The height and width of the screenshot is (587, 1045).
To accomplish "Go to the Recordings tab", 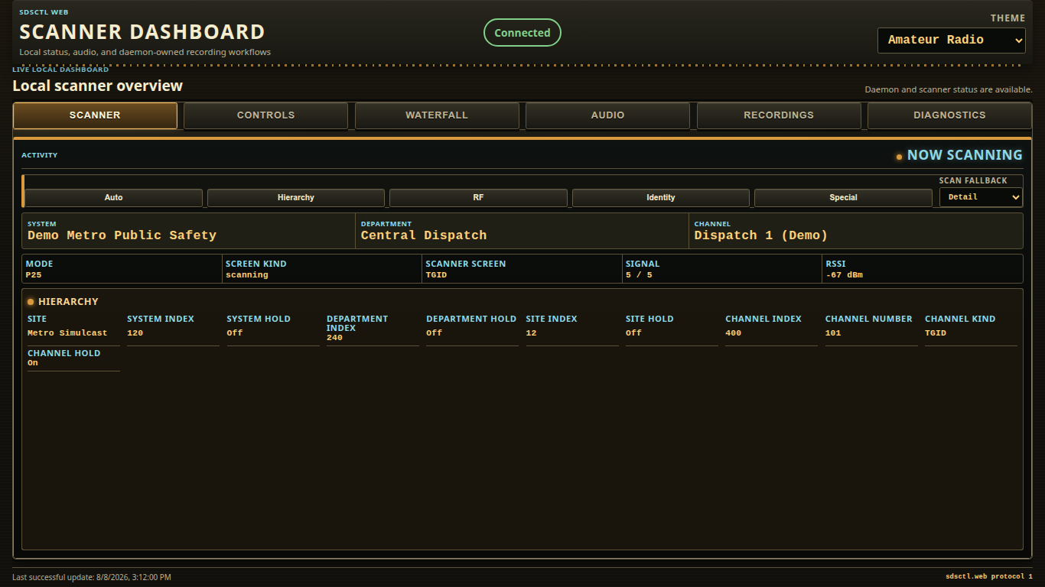I will [779, 115].
